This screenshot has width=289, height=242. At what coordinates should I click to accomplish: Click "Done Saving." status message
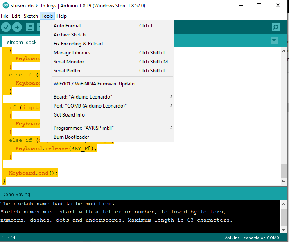(x=17, y=195)
